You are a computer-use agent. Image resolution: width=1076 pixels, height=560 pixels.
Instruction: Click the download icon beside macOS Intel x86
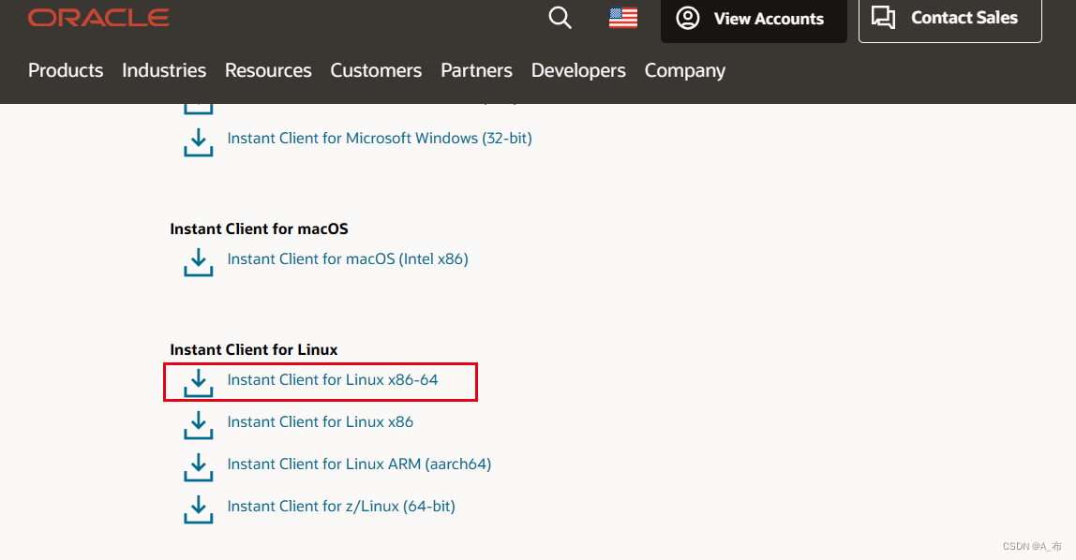coord(198,261)
